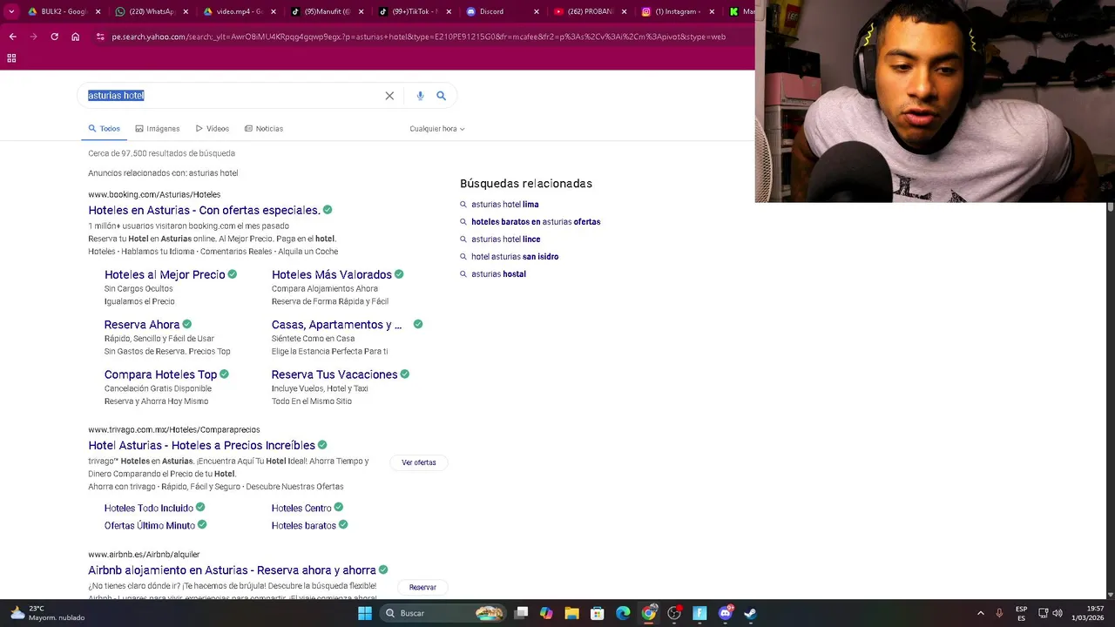Open the Reserva Ahora sitelink
Image resolution: width=1115 pixels, height=627 pixels.
pos(142,324)
